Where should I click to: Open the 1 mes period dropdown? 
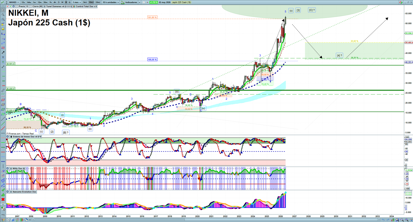[77, 2]
